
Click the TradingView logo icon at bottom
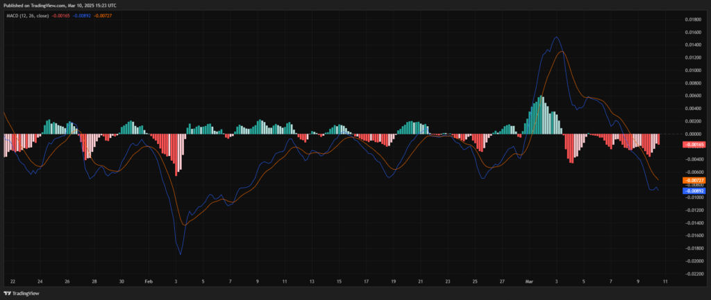pyautogui.click(x=8, y=293)
